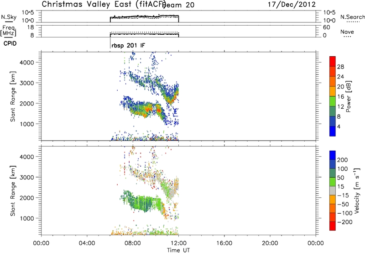This screenshot has width=365, height=253.
Task: Select the date text '17/Dec/2012'
Action: coord(292,5)
